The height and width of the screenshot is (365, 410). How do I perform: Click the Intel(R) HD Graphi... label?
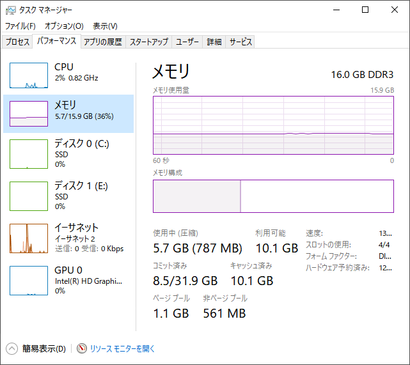coord(88,281)
